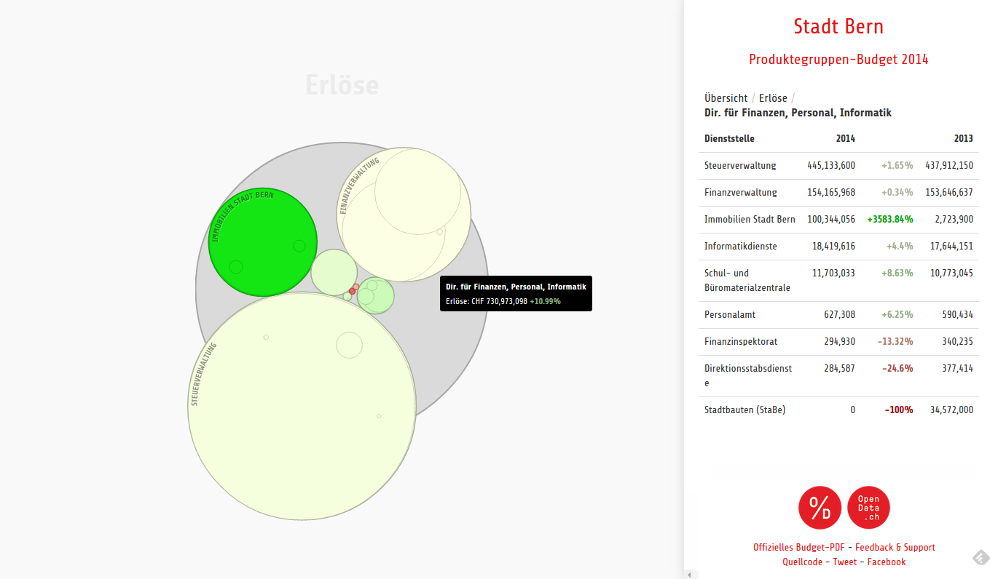Open the Quellcode link
Image resolution: width=990 pixels, height=579 pixels.
point(802,562)
